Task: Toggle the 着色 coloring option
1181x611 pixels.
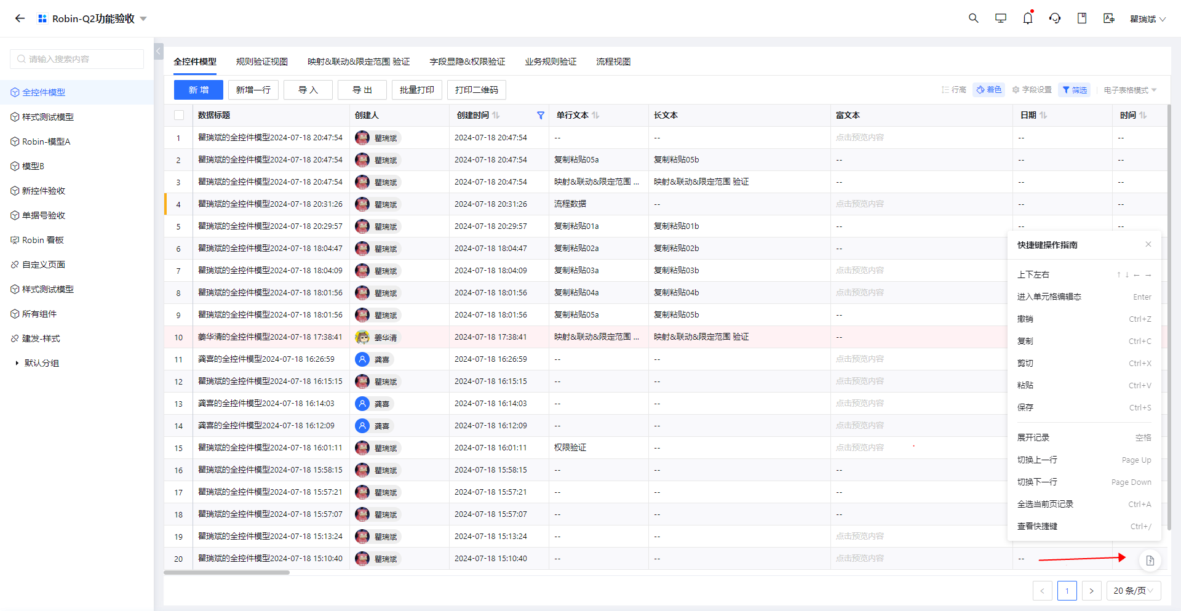Action: (989, 90)
